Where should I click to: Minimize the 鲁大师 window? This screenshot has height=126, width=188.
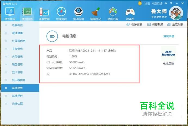pyautogui.click(x=177, y=4)
